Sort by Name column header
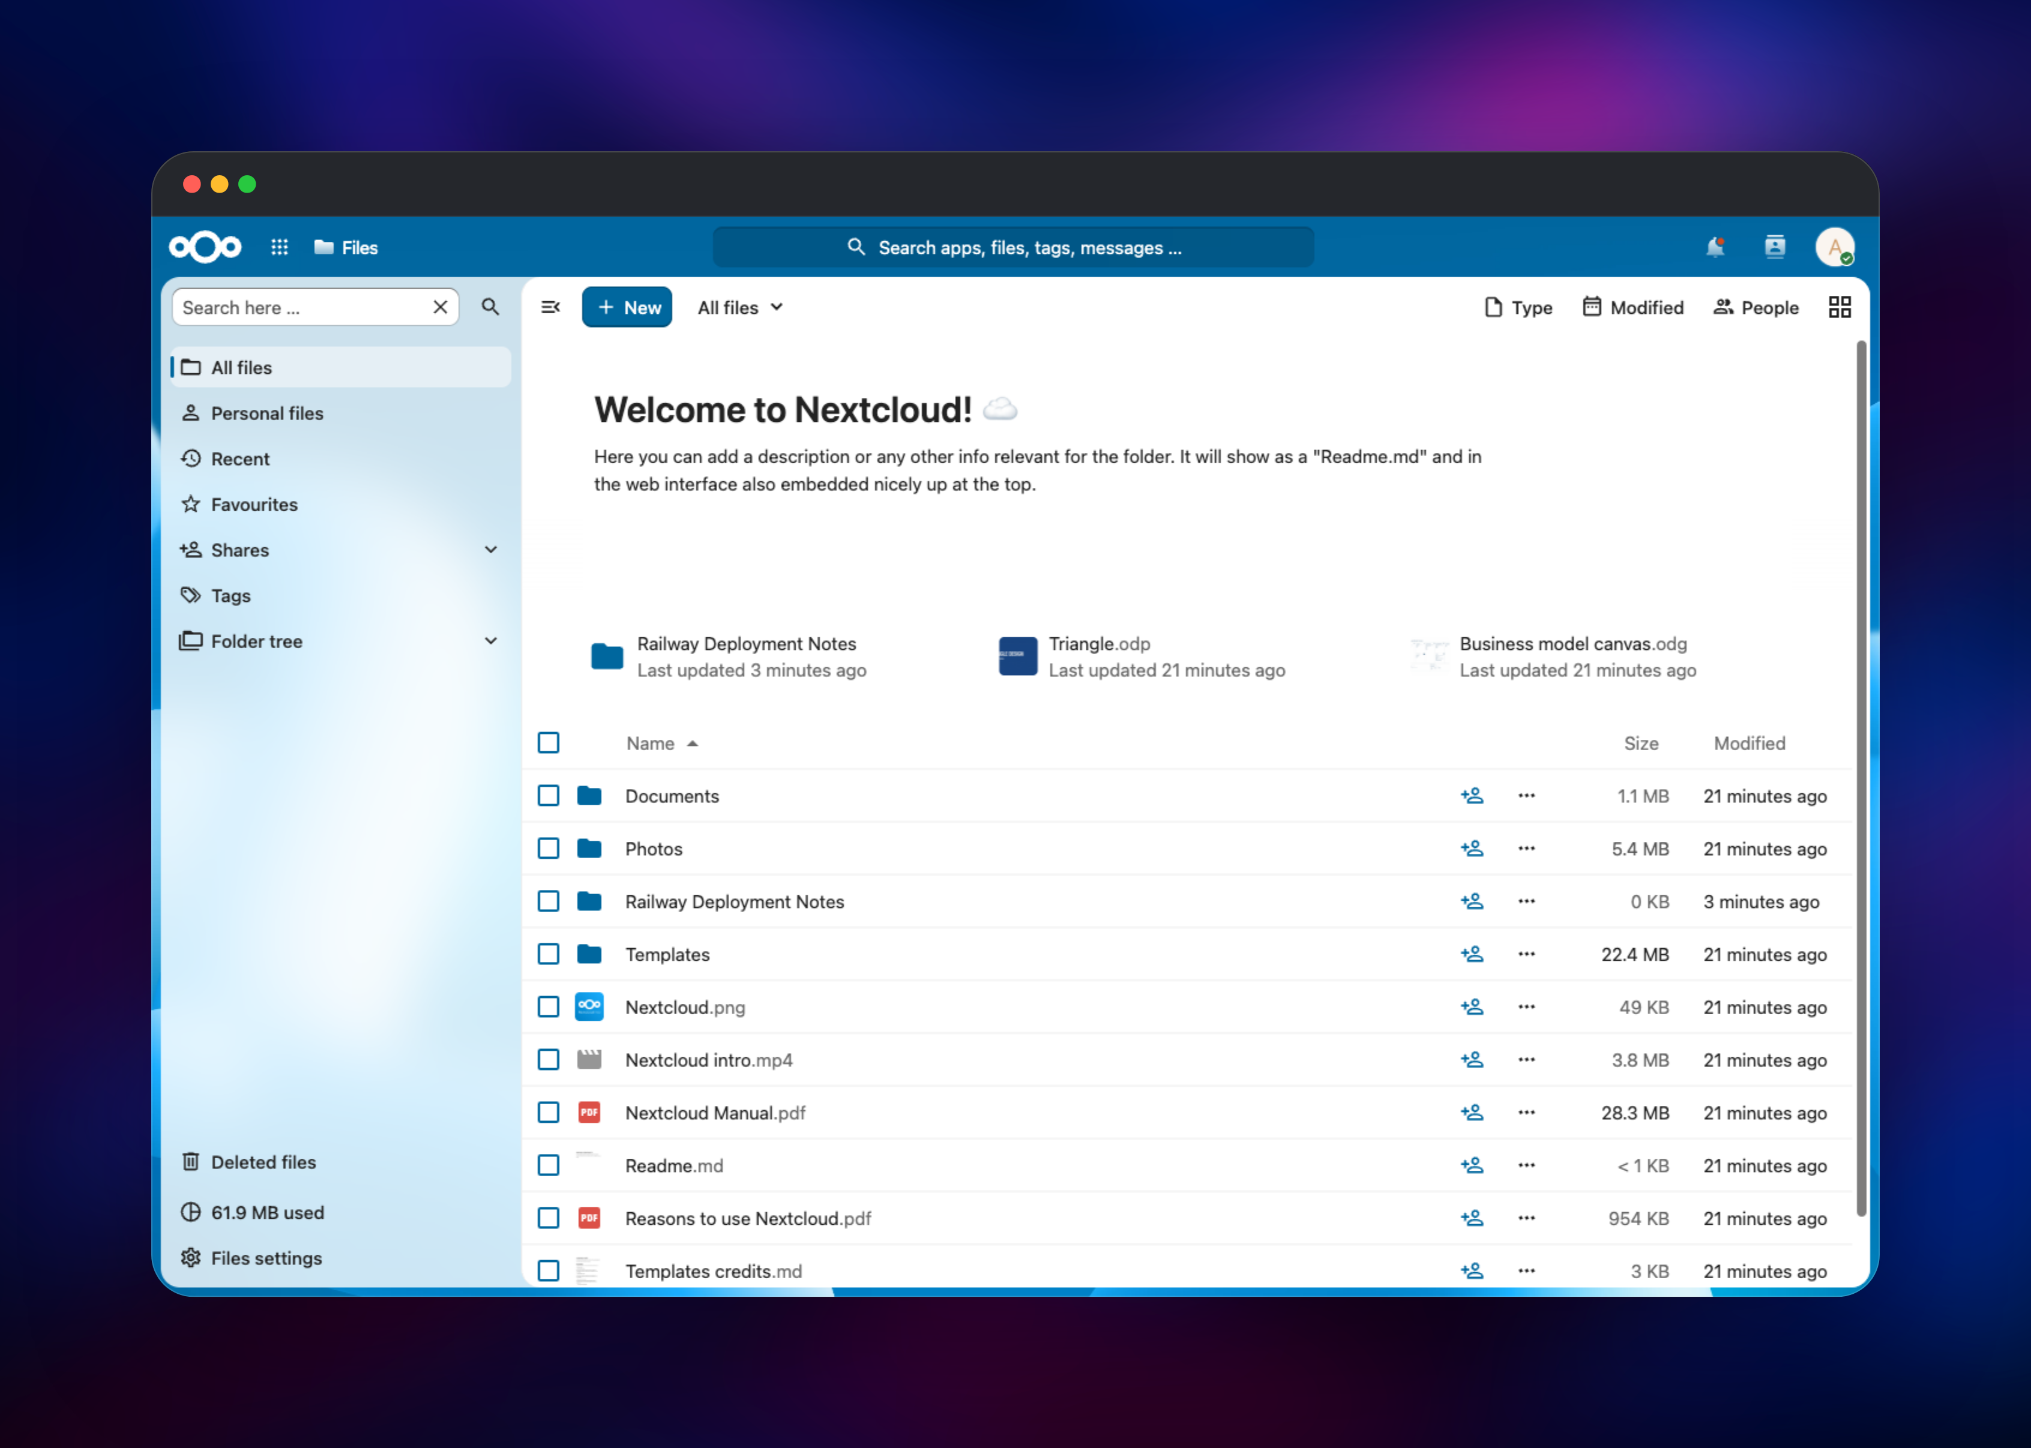The image size is (2031, 1448). tap(661, 743)
